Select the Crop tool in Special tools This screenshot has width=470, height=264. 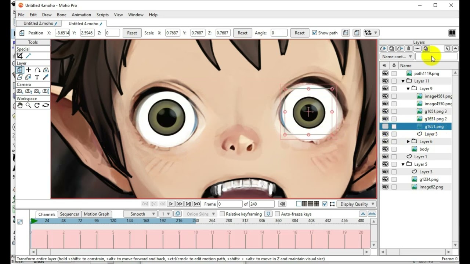(x=20, y=56)
